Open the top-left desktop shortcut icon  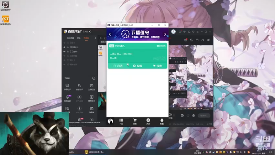click(5, 6)
